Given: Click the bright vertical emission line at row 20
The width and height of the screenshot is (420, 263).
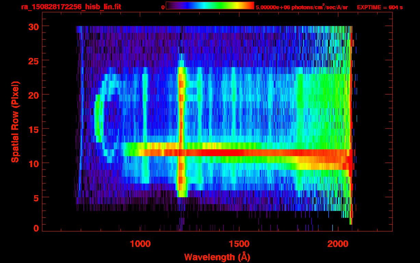Looking at the screenshot, I should 182,95.
